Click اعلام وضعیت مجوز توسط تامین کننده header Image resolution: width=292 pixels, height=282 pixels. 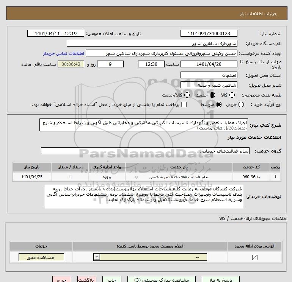coord(150,246)
